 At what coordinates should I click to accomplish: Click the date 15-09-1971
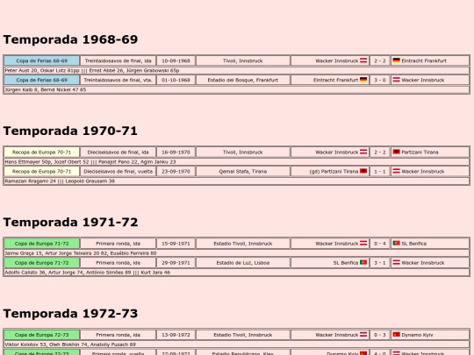coord(176,244)
